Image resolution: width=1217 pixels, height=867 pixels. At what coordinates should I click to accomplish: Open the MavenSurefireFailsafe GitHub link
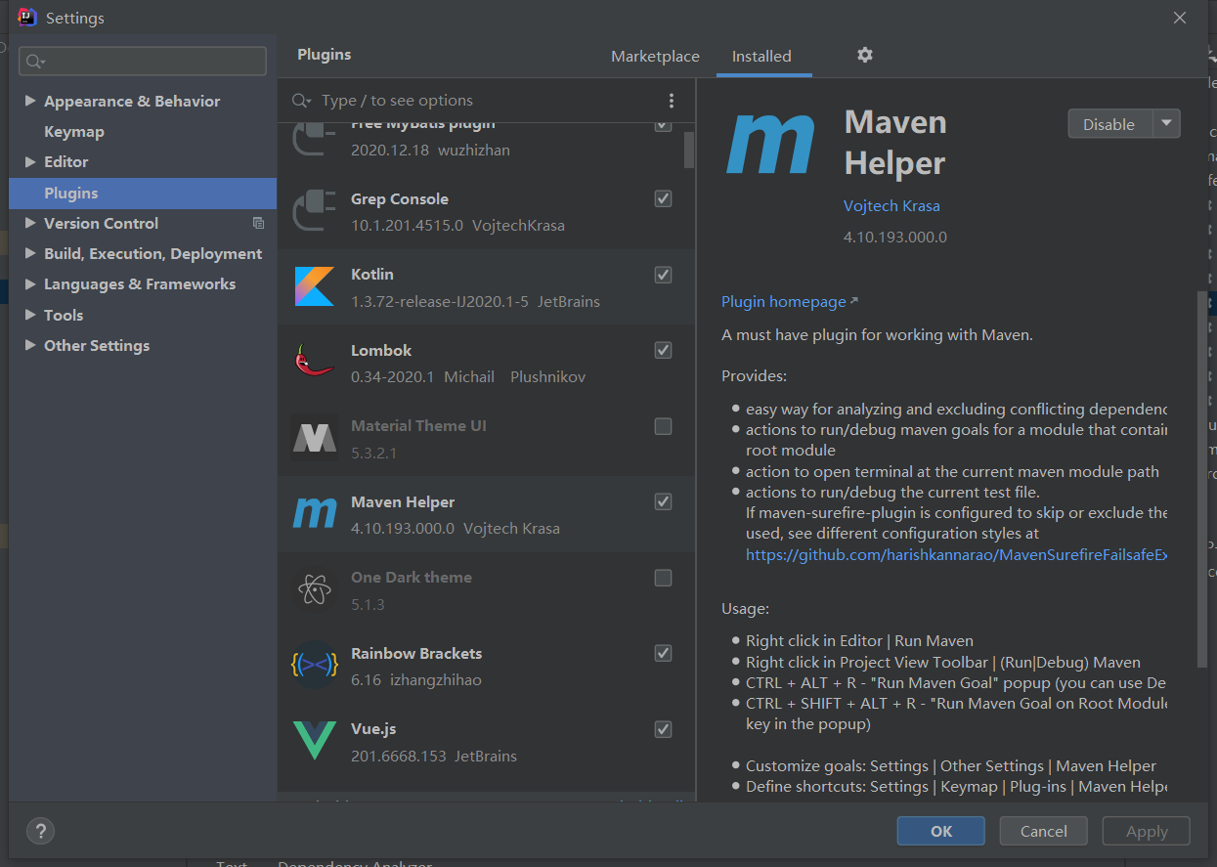(956, 554)
